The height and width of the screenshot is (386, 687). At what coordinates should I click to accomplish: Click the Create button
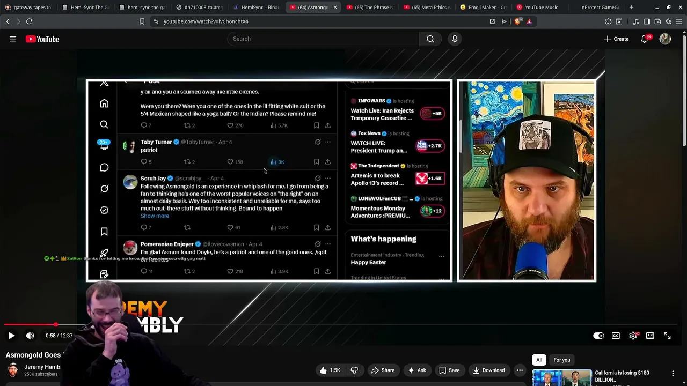click(616, 39)
